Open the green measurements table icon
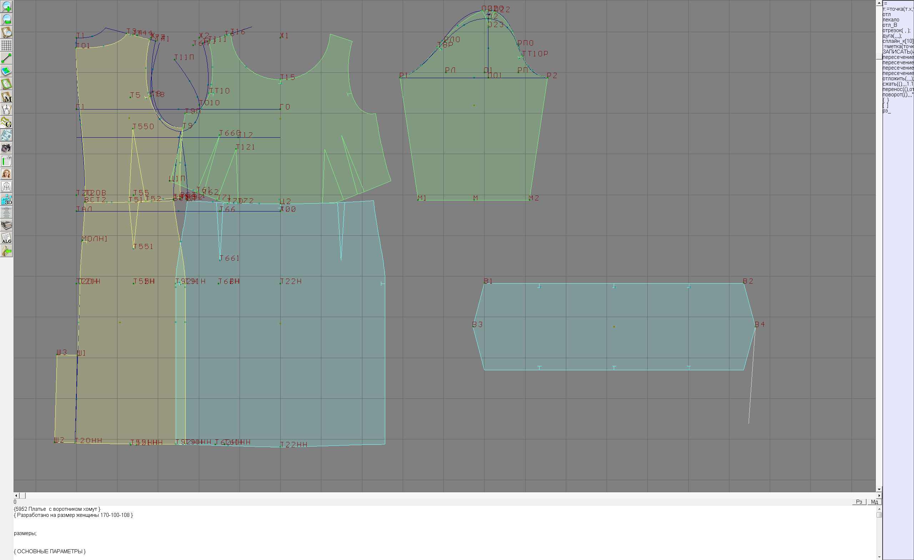Image resolution: width=914 pixels, height=560 pixels. click(x=6, y=161)
